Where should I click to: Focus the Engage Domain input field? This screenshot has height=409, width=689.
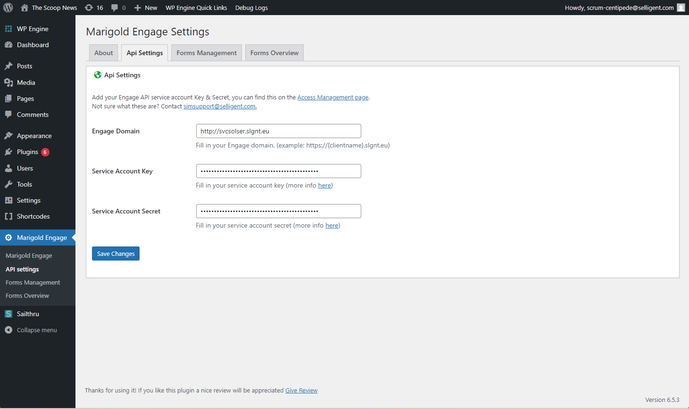pyautogui.click(x=278, y=131)
